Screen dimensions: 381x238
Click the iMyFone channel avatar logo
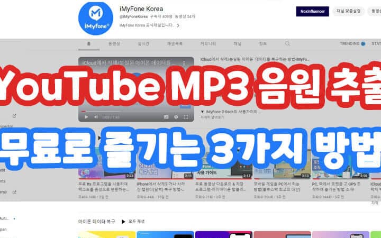[x=96, y=18]
